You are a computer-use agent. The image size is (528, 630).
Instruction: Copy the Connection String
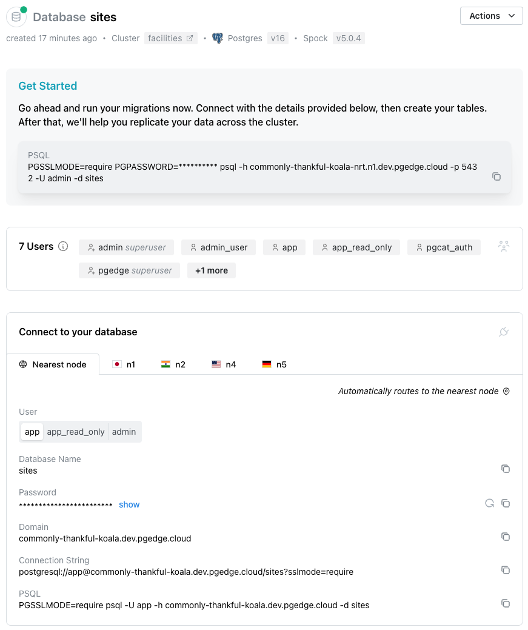pos(506,570)
